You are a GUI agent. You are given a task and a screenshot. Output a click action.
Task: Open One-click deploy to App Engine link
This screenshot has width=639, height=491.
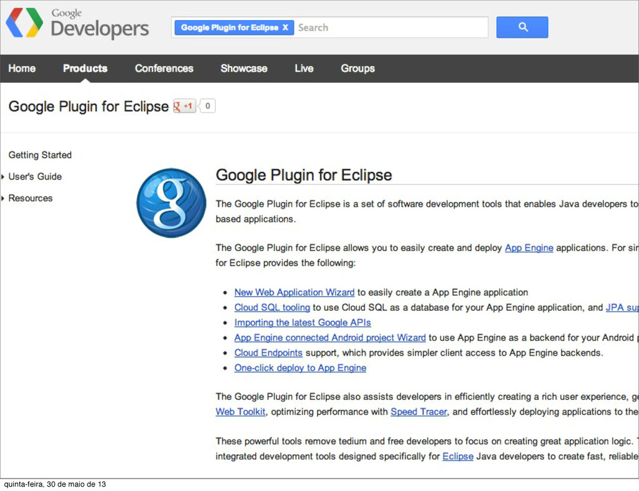pyautogui.click(x=300, y=368)
